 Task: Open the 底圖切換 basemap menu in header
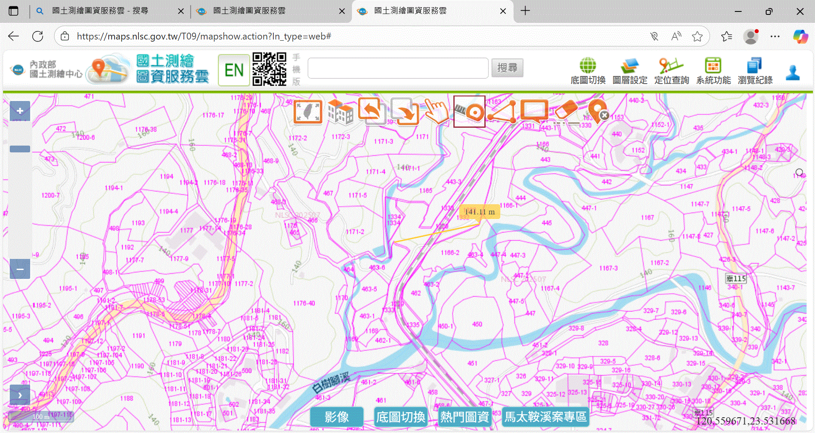coord(588,71)
